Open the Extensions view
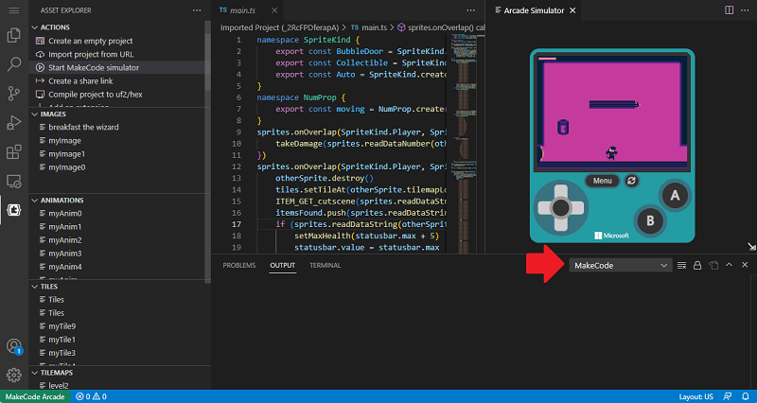The height and width of the screenshot is (403, 757). [14, 151]
